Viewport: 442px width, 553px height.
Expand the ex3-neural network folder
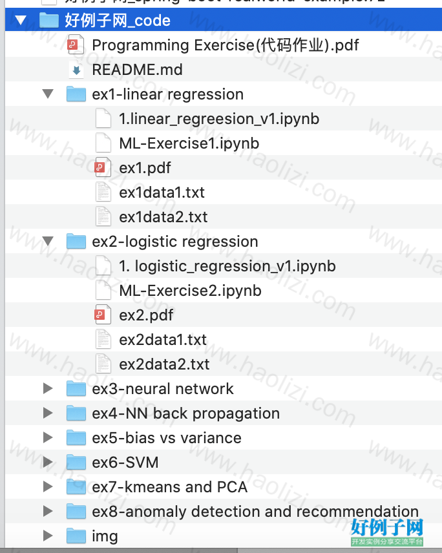pyautogui.click(x=48, y=389)
